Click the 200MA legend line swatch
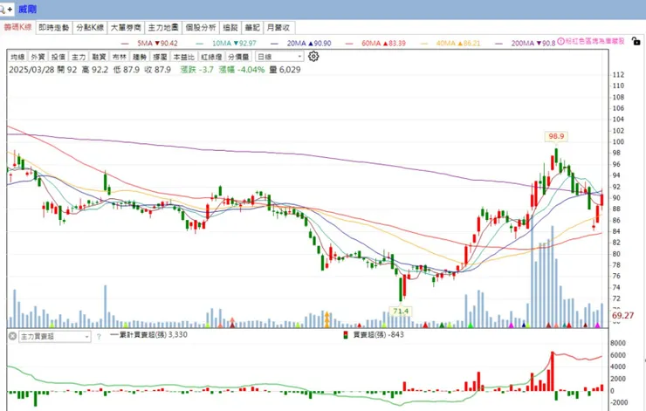The height and width of the screenshot is (411, 646). tap(499, 44)
